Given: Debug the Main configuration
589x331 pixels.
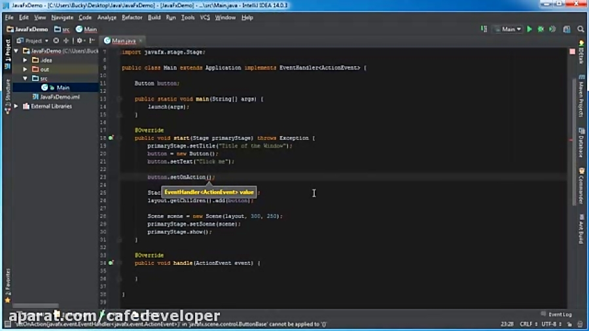Looking at the screenshot, I should tap(541, 29).
